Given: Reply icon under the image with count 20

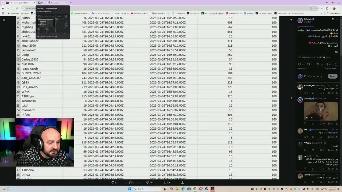Looking at the screenshot, I should (113, 182).
